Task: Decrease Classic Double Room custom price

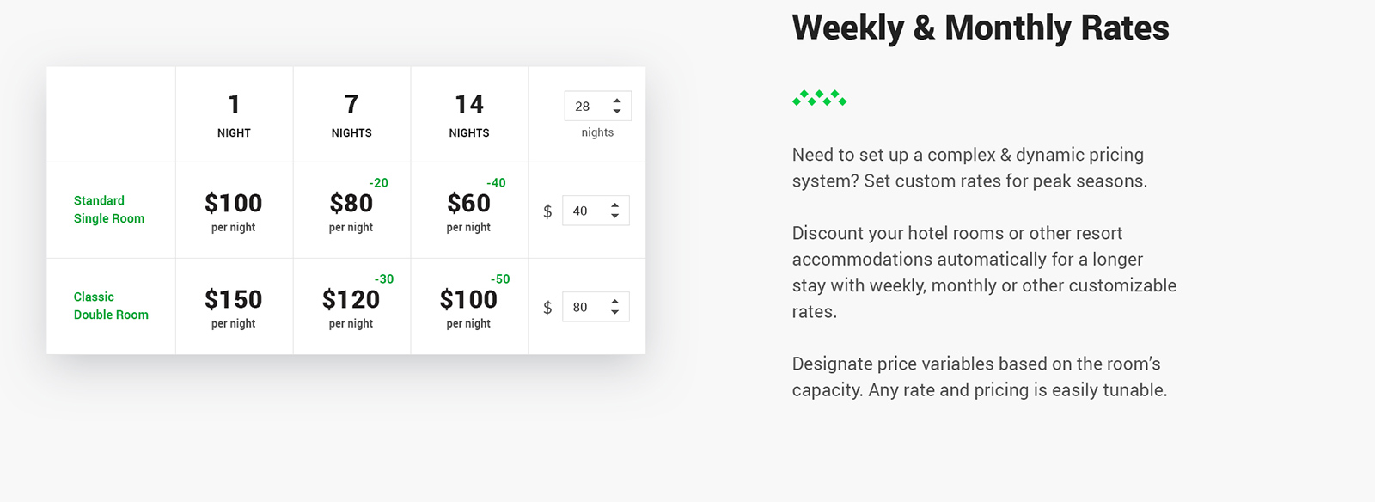Action: [x=614, y=312]
